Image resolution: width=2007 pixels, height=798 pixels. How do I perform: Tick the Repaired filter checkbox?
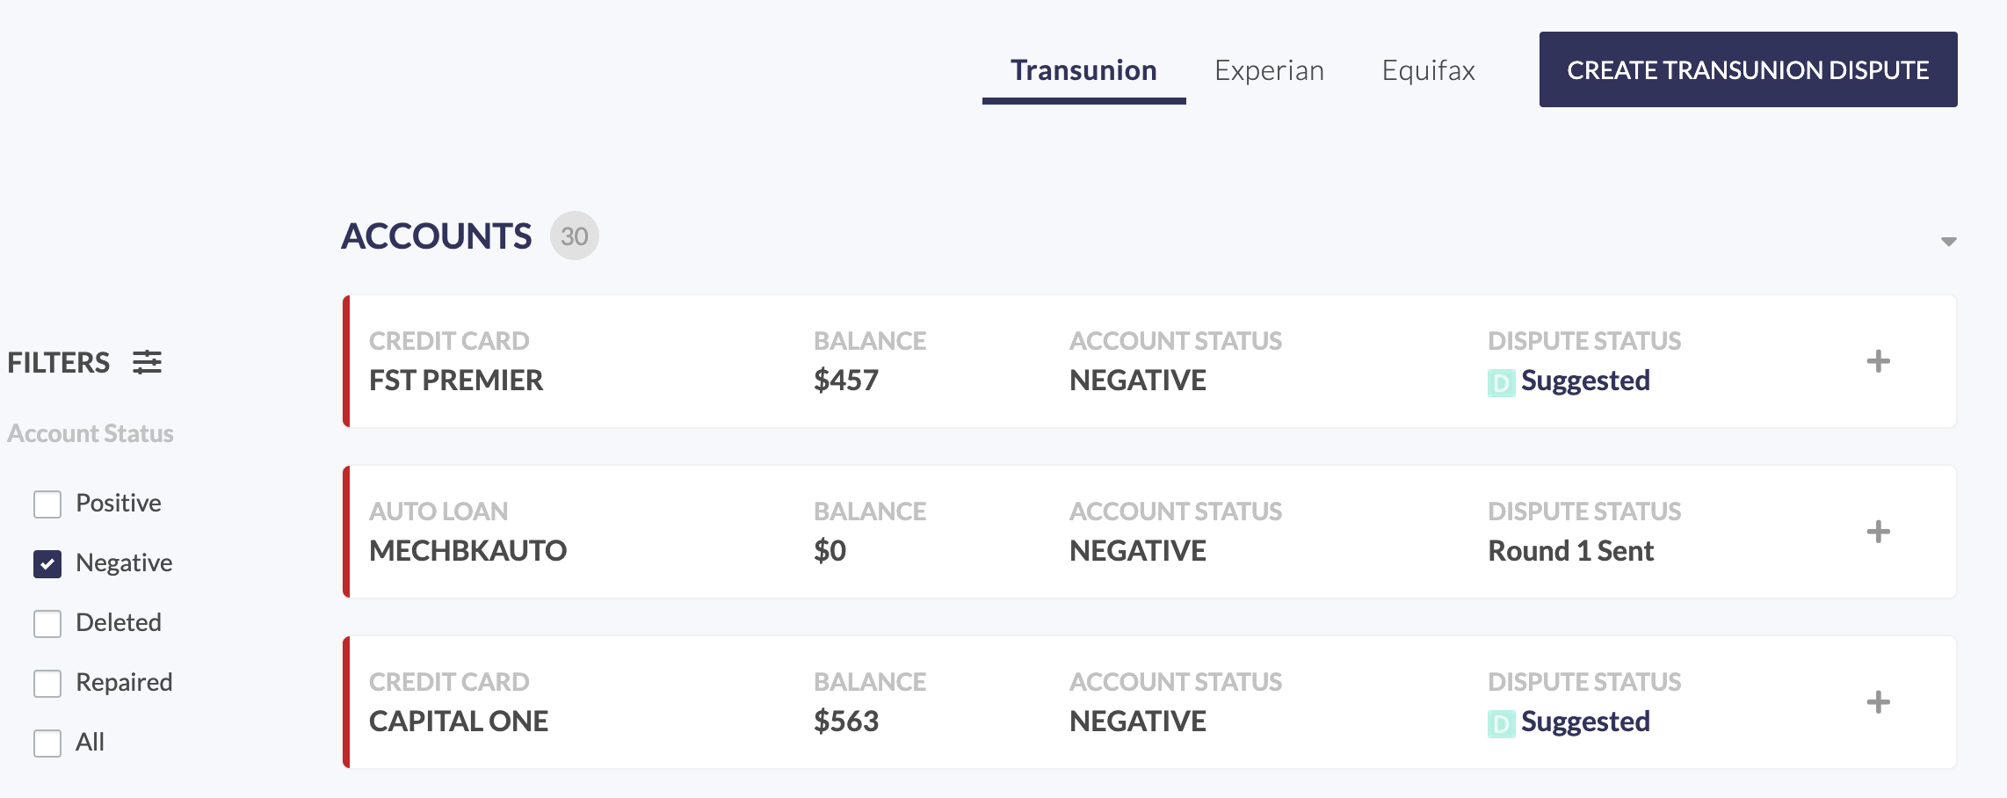pyautogui.click(x=47, y=683)
